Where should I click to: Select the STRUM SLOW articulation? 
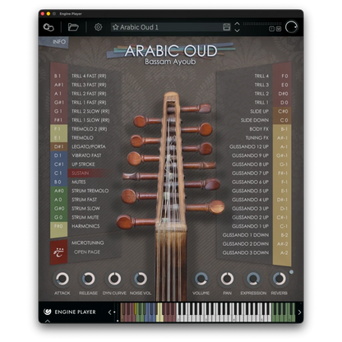pos(85,208)
